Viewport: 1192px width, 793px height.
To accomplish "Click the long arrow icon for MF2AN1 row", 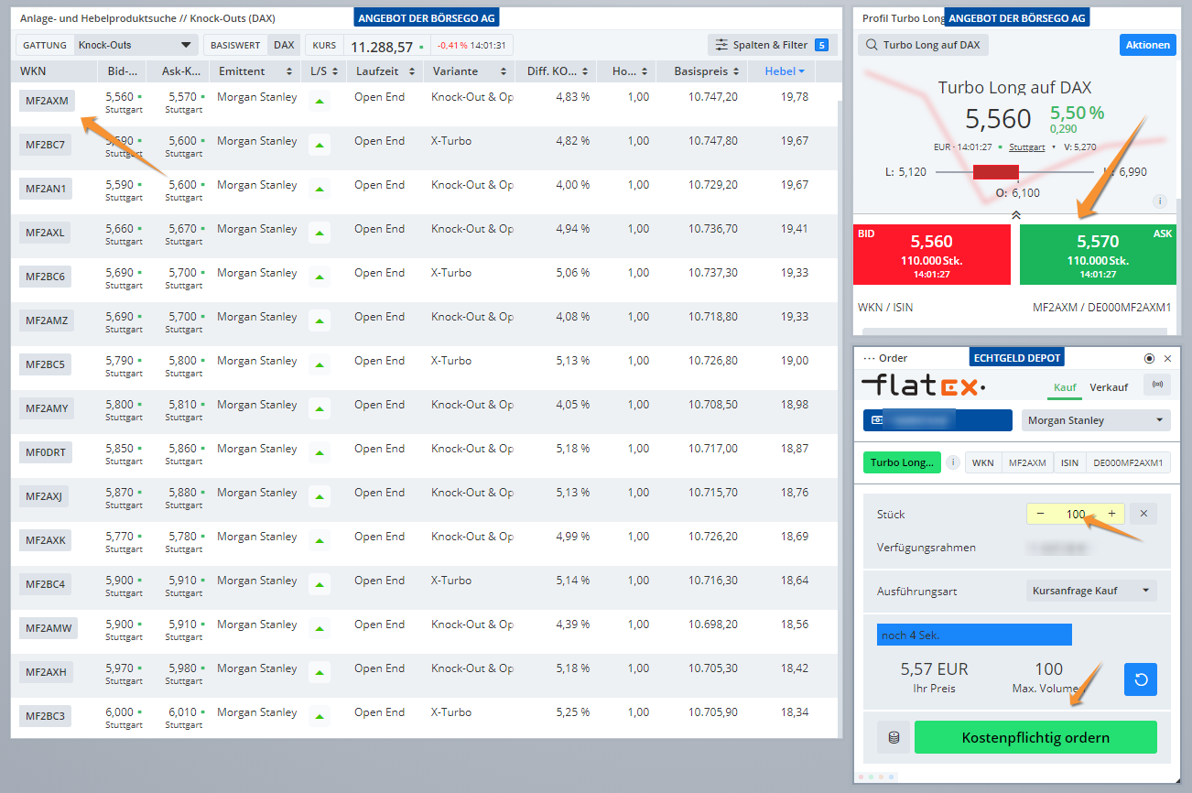I will 320,189.
